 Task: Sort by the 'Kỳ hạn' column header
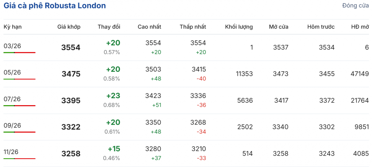(x=13, y=27)
